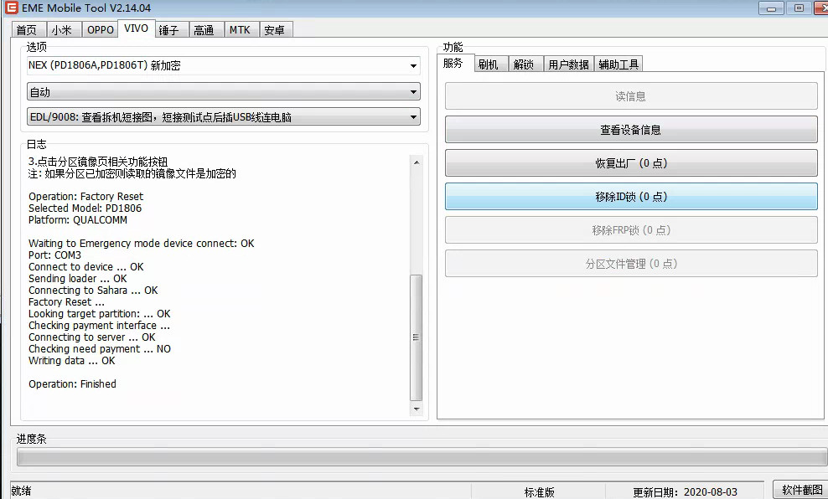This screenshot has width=828, height=499.
Task: Select the 服务 function tab
Action: [x=455, y=64]
